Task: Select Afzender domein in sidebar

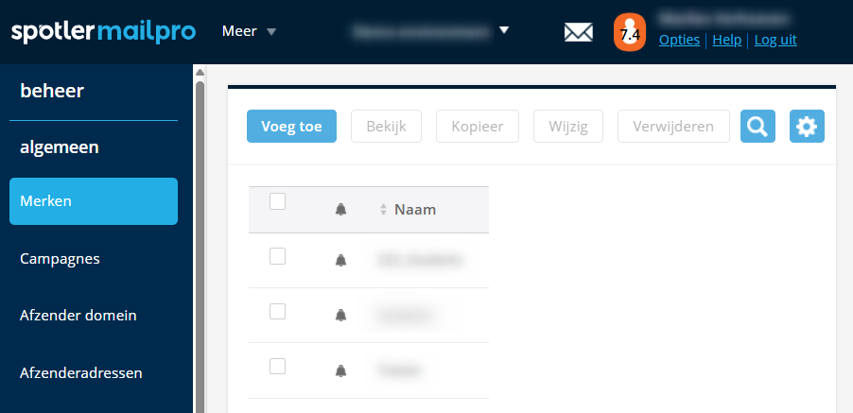Action: (78, 315)
